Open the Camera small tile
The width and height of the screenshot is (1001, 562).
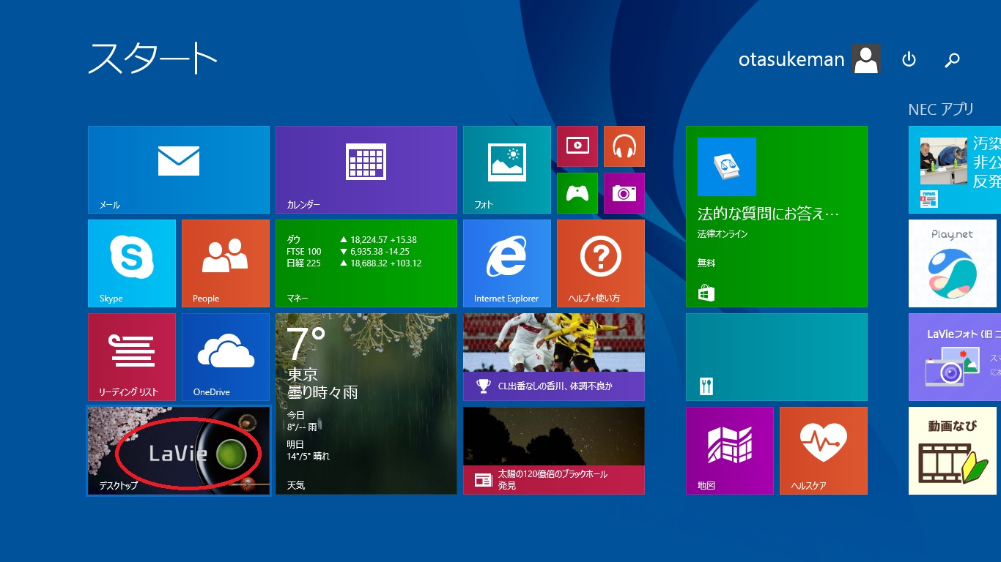coord(624,193)
